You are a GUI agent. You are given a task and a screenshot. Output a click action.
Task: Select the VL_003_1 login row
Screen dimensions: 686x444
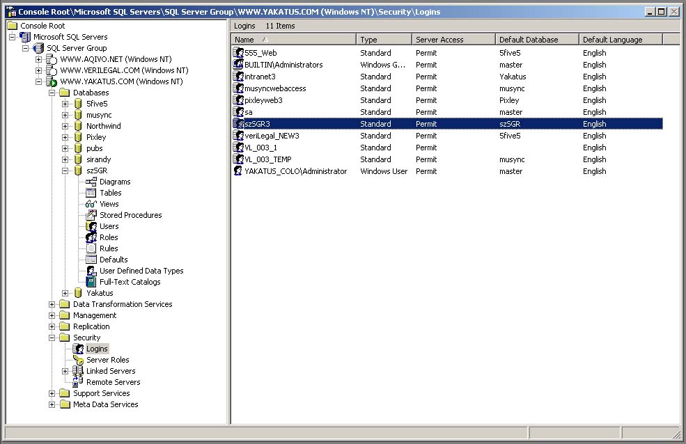[448, 148]
